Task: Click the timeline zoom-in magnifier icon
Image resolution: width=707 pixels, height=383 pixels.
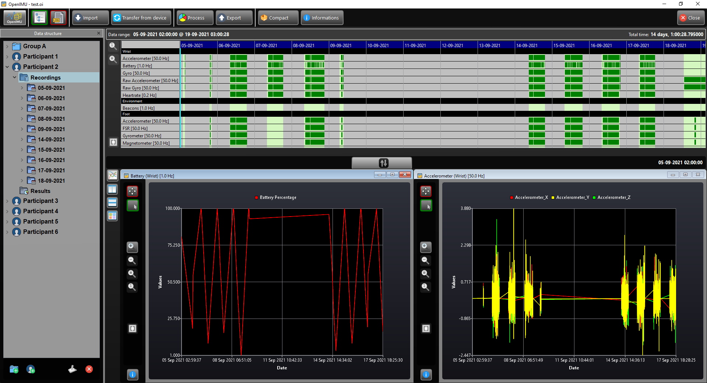Action: (x=113, y=46)
